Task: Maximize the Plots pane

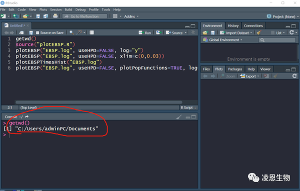Action: (293, 69)
